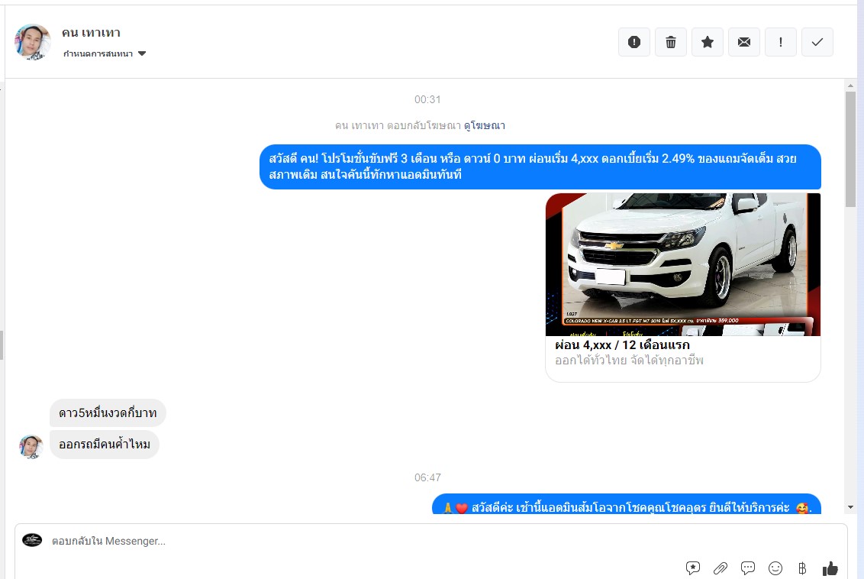The image size is (864, 579).
Task: Mark the conversation done with the checkmark
Action: coord(817,42)
